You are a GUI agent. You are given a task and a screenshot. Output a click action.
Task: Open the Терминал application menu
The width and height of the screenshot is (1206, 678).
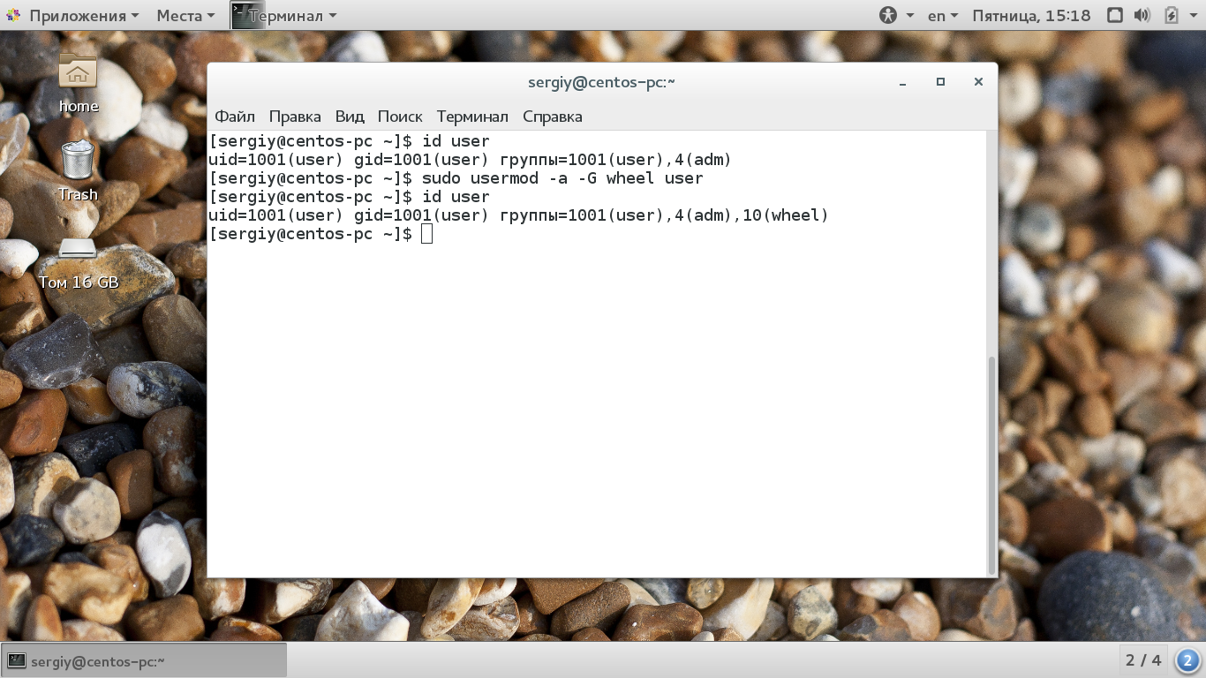pyautogui.click(x=292, y=15)
